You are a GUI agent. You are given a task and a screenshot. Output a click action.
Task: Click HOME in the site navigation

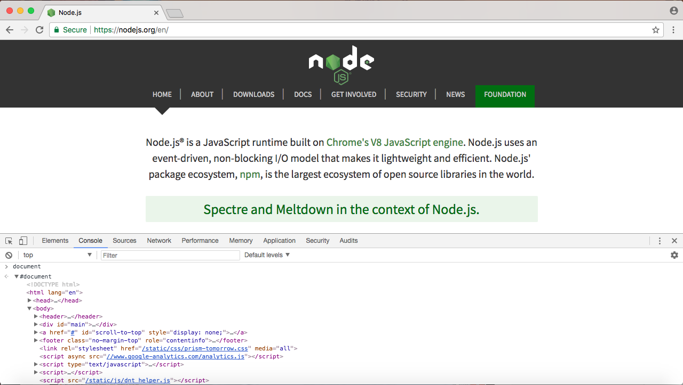click(x=162, y=94)
